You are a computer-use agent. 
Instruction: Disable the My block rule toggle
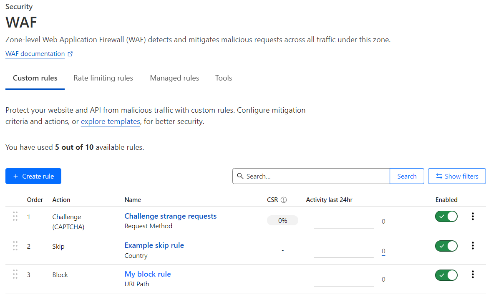pos(446,275)
